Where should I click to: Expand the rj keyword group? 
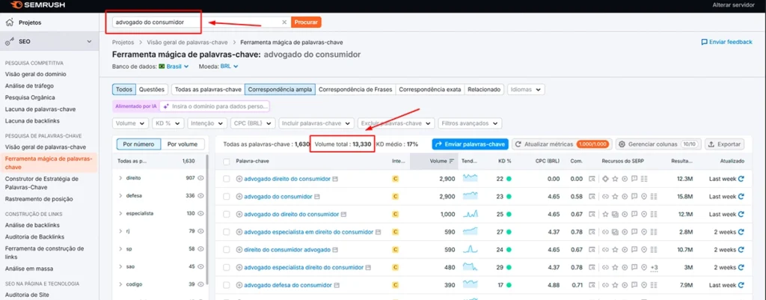coord(120,230)
